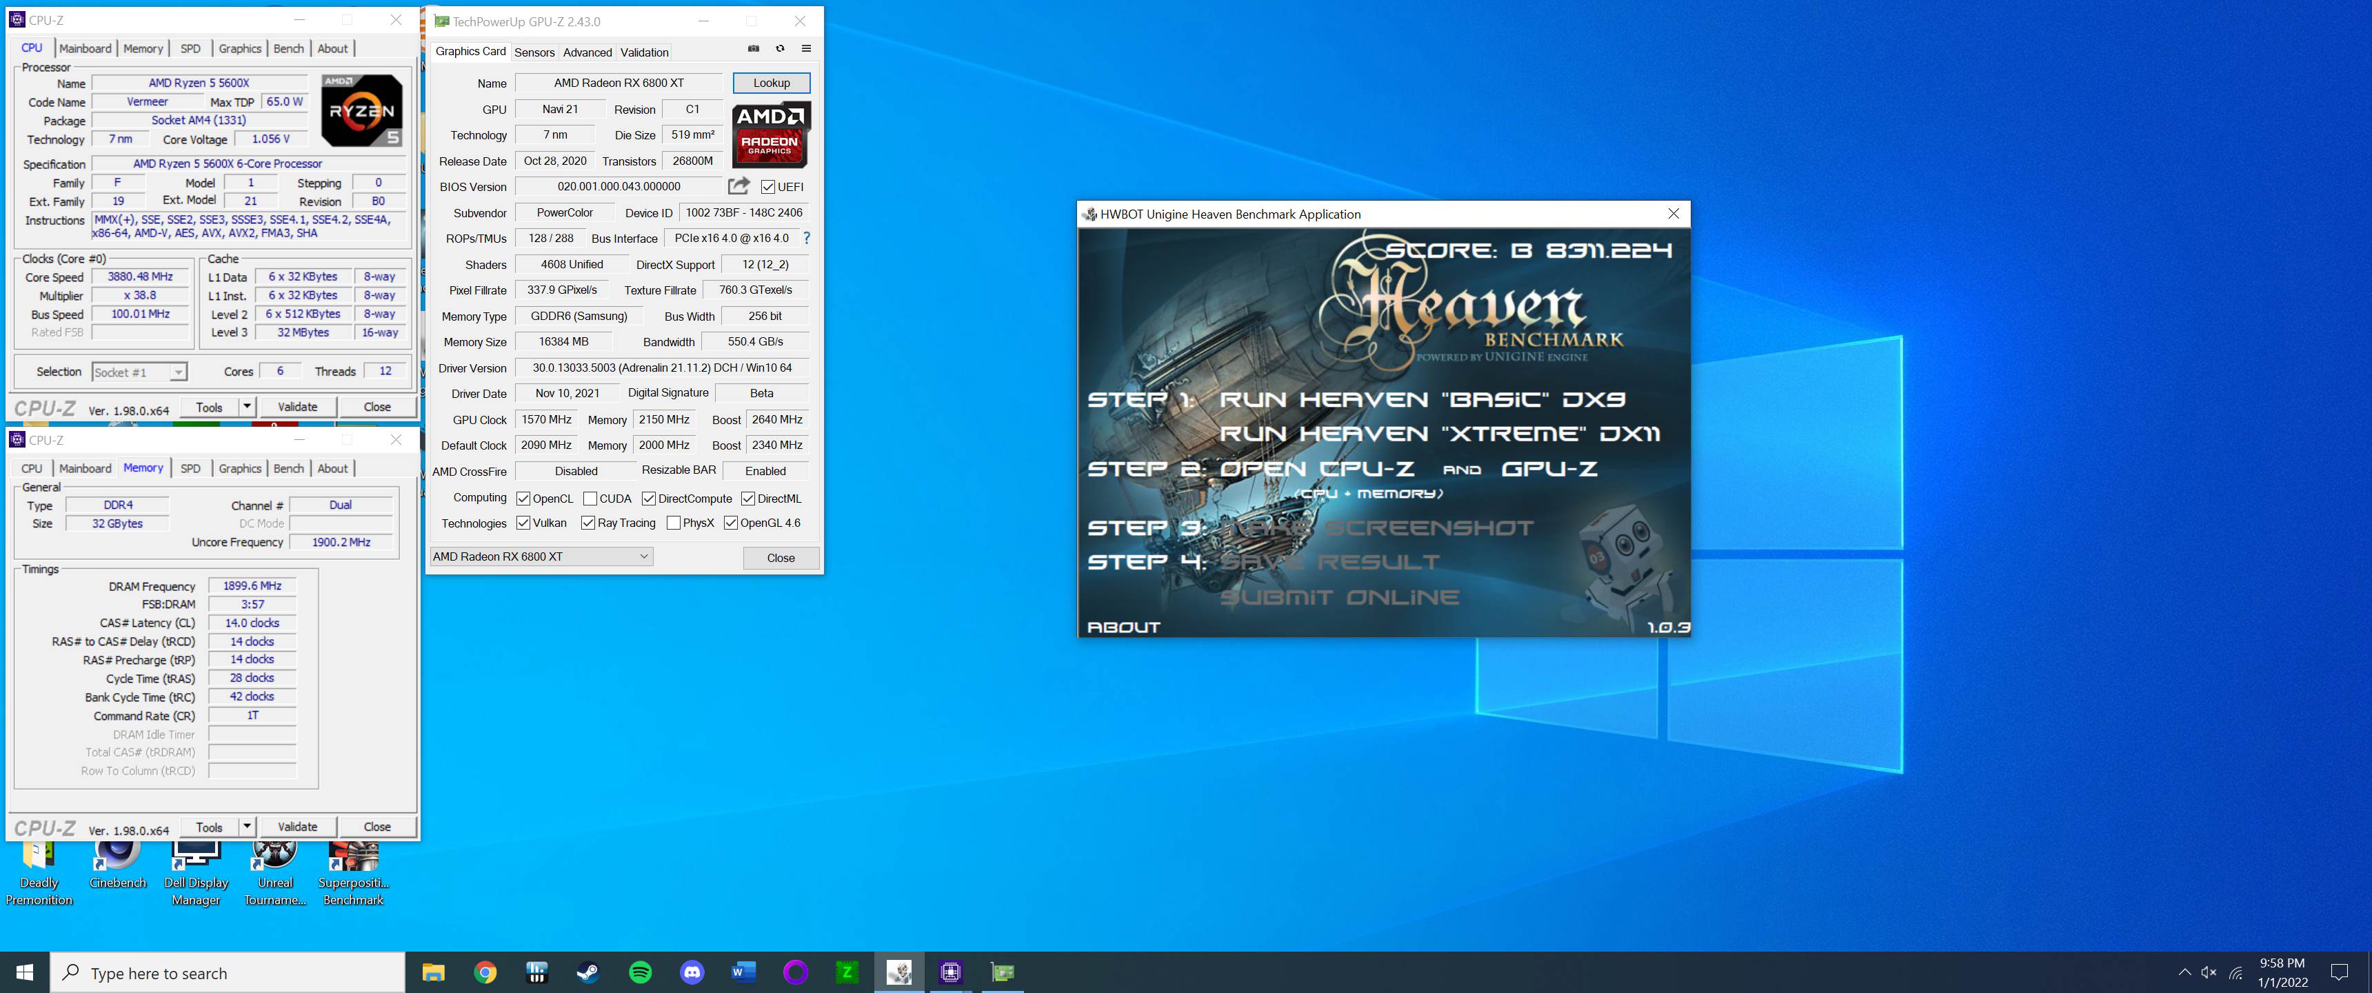Open the Unreal Tournament desktop shortcut
This screenshot has width=2372, height=993.
click(x=274, y=872)
